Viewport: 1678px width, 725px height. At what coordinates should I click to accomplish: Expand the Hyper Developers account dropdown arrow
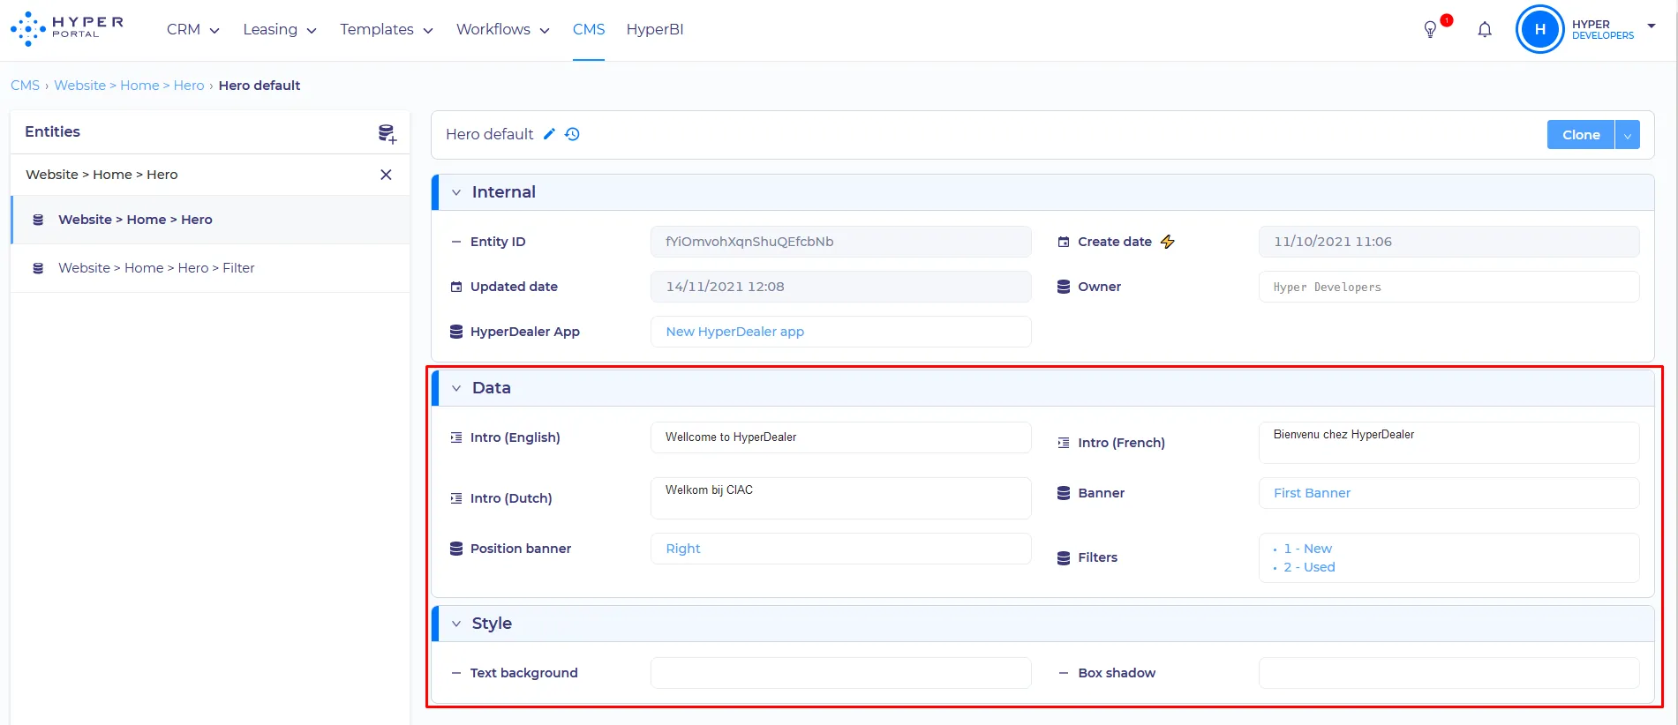1652,26
